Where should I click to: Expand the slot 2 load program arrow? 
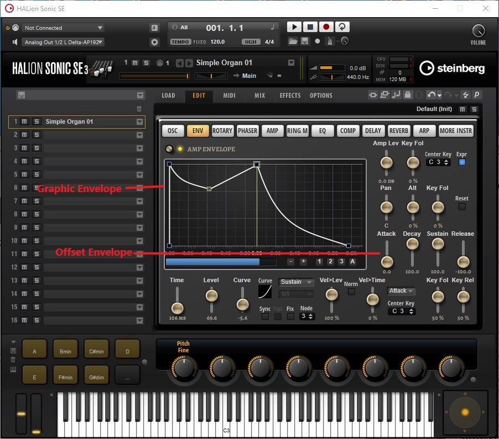pos(140,135)
